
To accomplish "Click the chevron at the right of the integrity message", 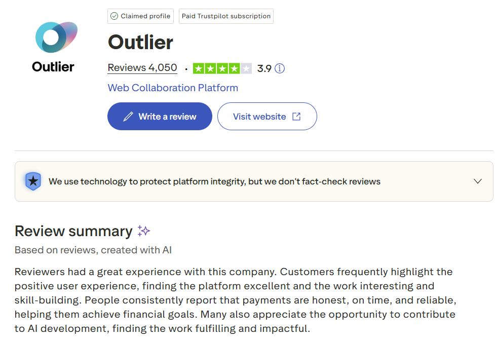I will pos(477,181).
